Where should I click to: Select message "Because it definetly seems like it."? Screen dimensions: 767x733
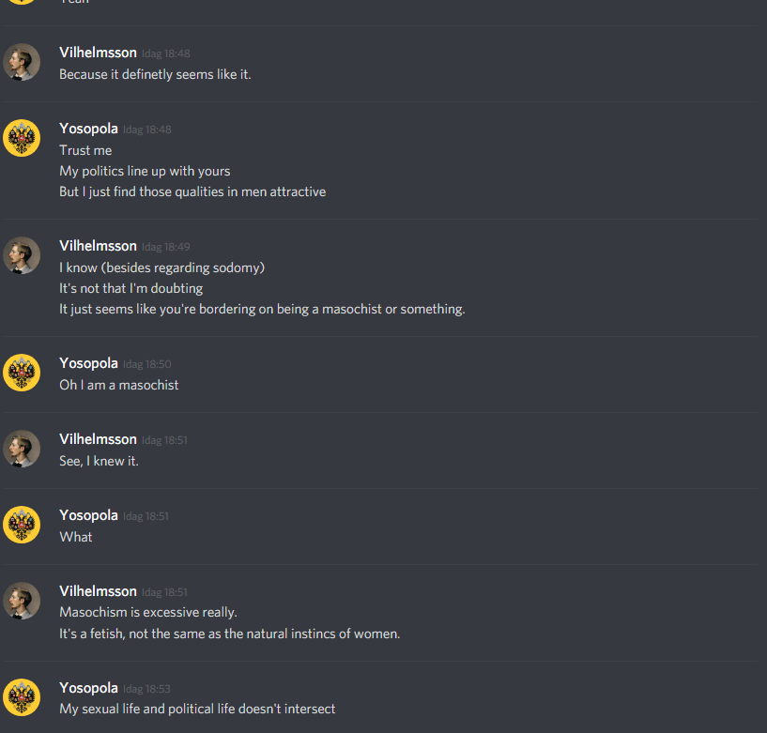155,74
